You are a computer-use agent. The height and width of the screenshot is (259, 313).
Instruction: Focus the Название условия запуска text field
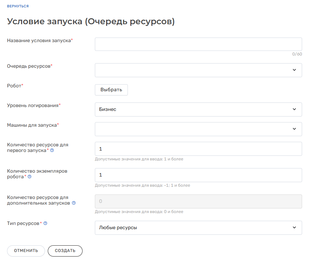(198, 44)
